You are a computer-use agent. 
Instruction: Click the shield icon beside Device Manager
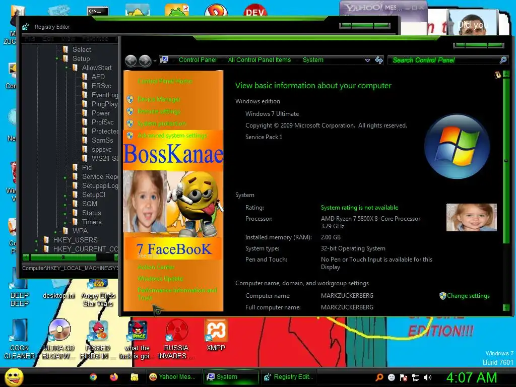[x=130, y=99]
